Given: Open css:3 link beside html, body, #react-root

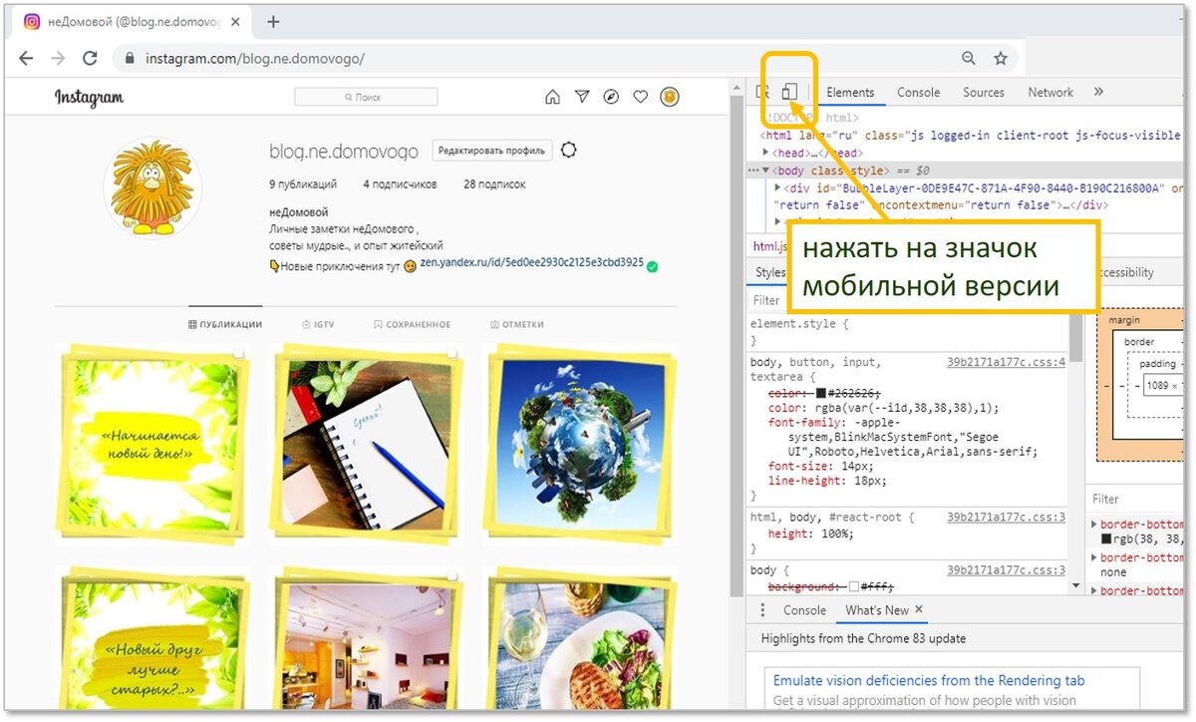Looking at the screenshot, I should pyautogui.click(x=1006, y=517).
